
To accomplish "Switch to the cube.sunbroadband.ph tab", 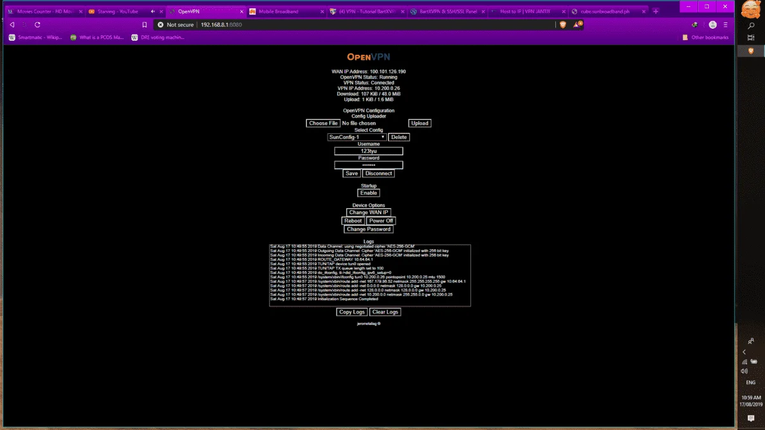I will (608, 11).
